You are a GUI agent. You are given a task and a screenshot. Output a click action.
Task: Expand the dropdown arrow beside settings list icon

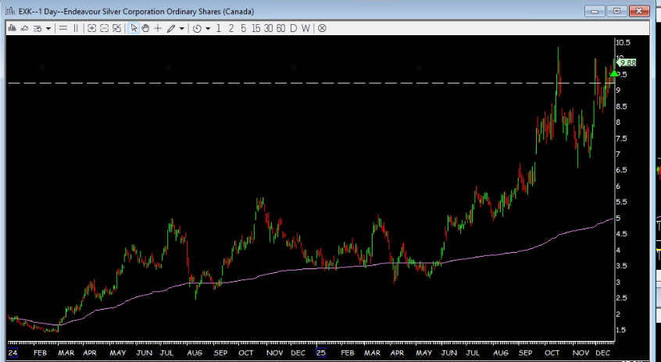tap(48, 29)
